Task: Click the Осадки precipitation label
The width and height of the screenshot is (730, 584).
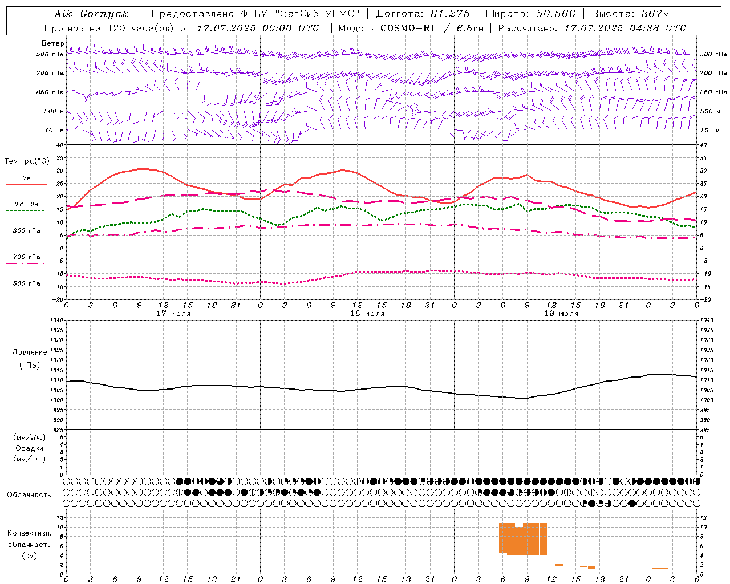Action: pos(30,448)
